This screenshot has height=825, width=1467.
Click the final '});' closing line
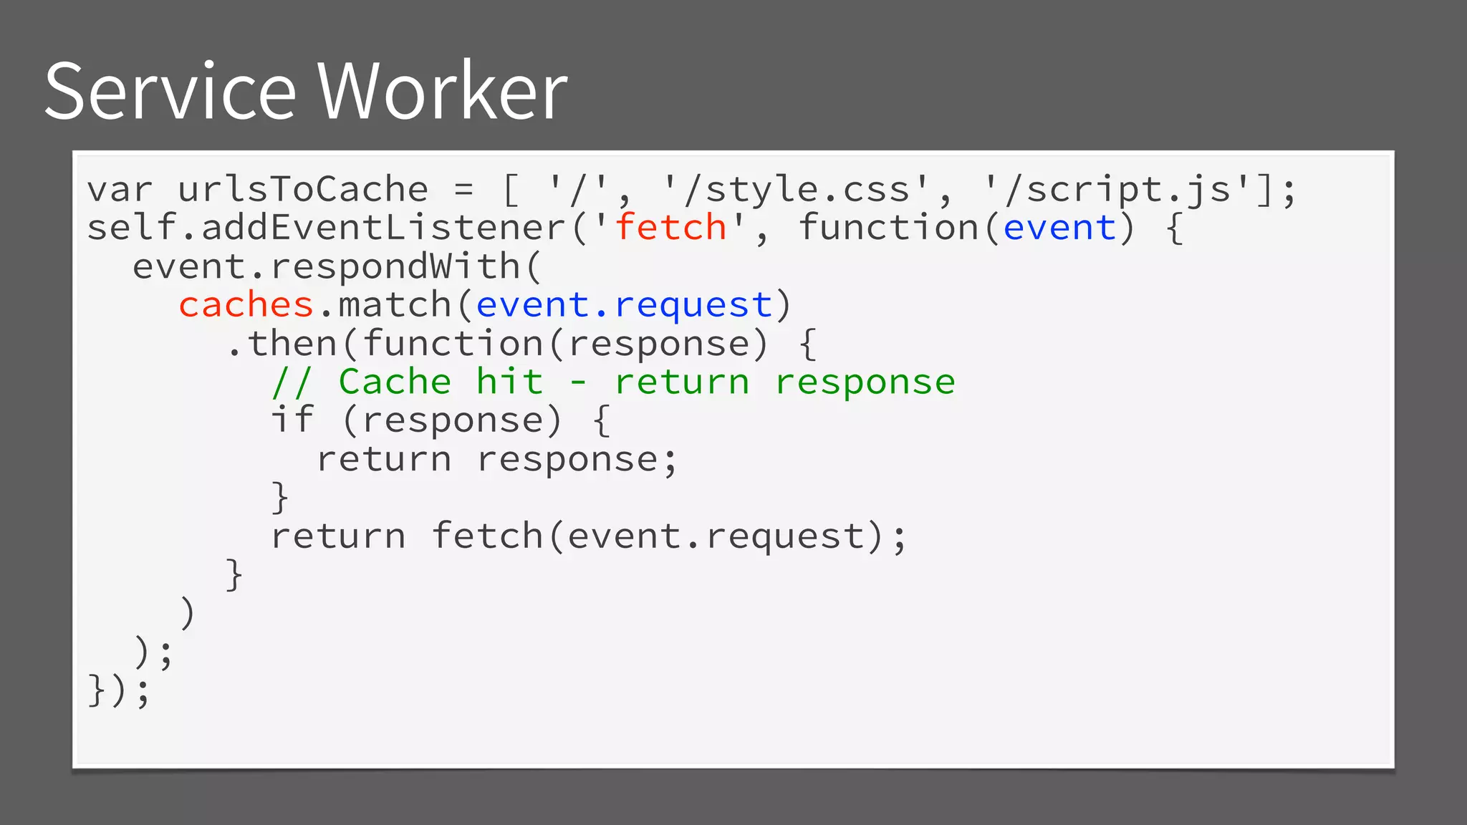click(x=119, y=691)
